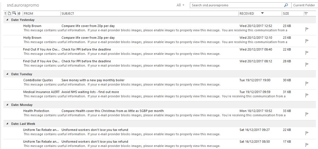Toggle flag on PPI email received 08:40
Image resolution: width=318 pixels, height=149 pixels.
click(307, 52)
